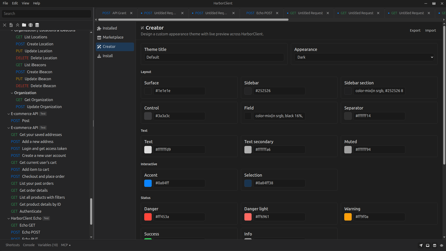Collapse the Organization / Locations & iBeacons folder
Viewport: 446px width, 251px height.
tap(12, 30)
